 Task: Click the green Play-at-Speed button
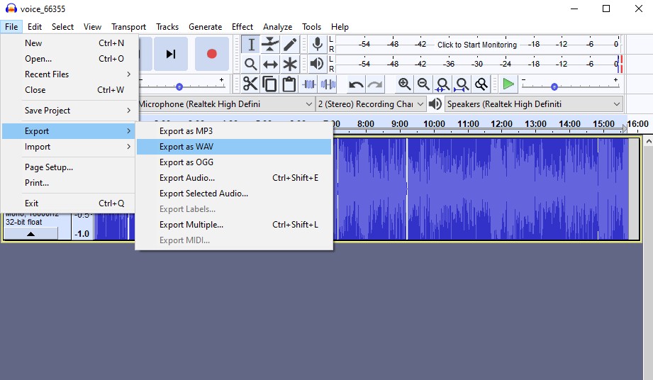(x=508, y=84)
